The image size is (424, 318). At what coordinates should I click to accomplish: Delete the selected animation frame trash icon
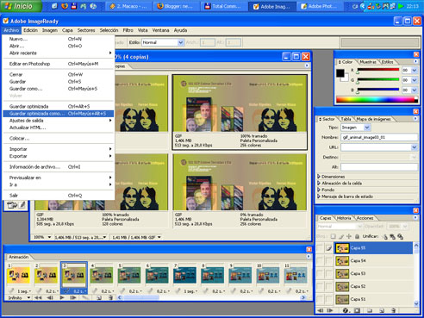click(110, 298)
